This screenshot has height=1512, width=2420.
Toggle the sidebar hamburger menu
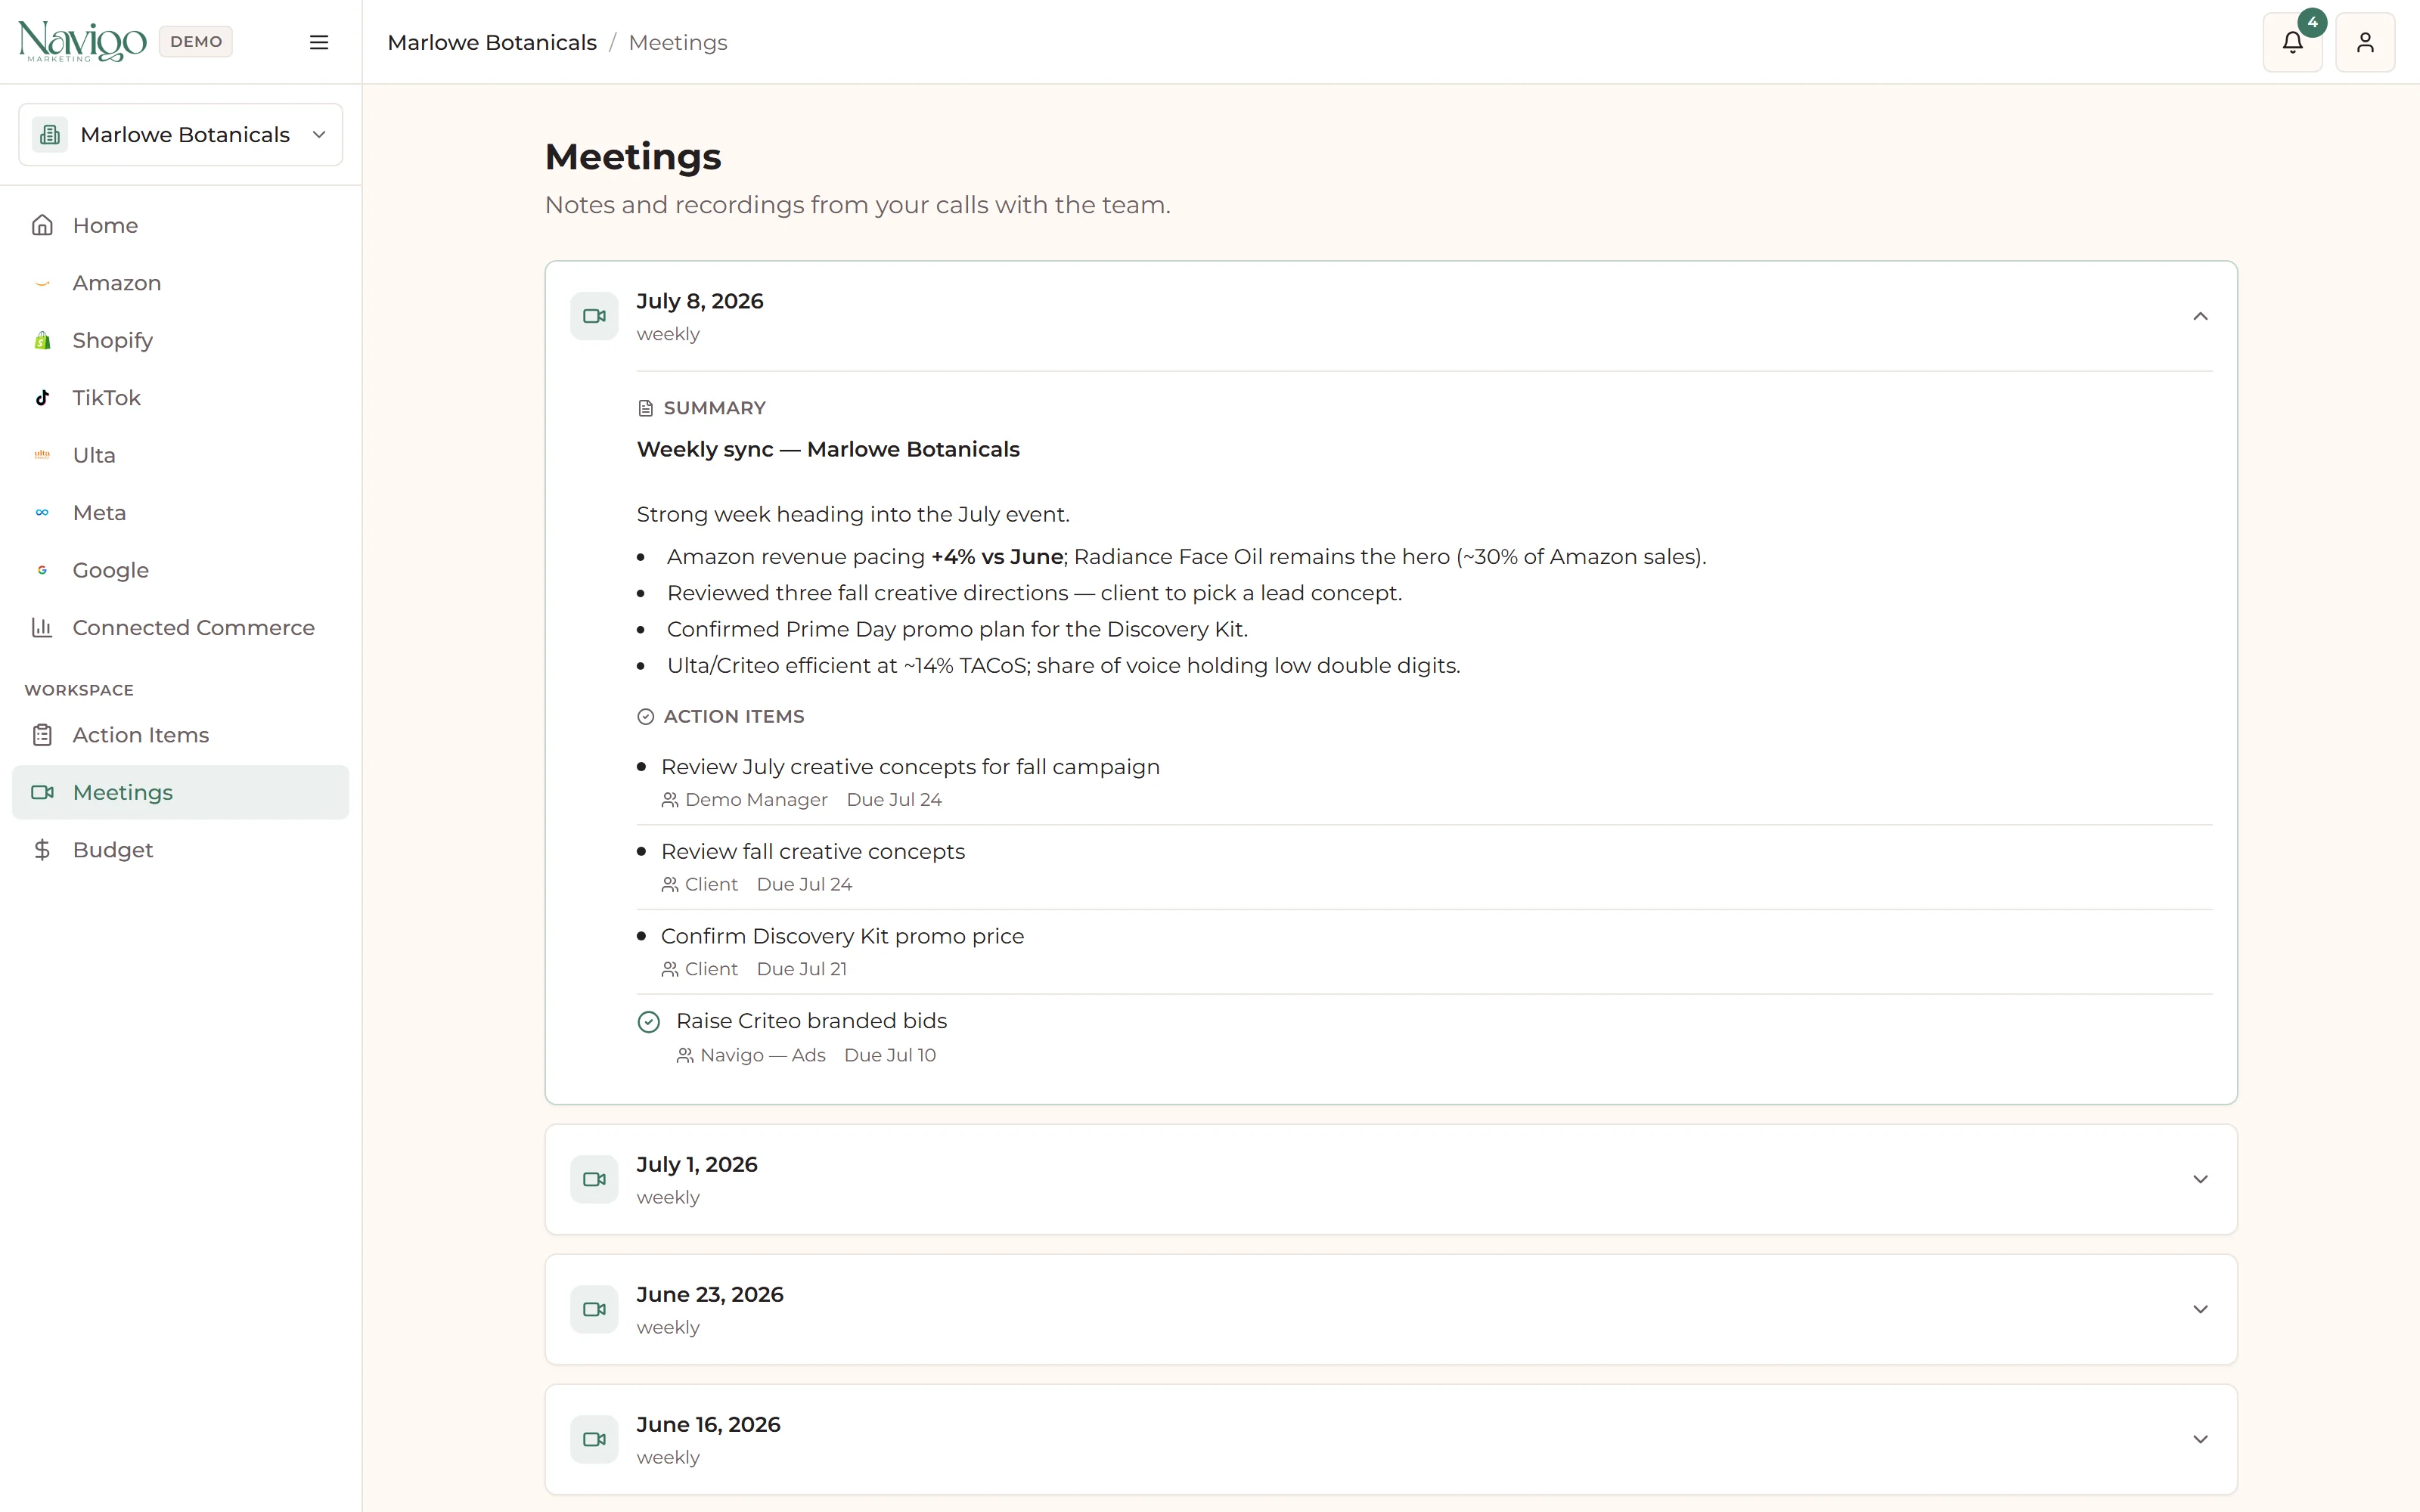click(x=319, y=42)
